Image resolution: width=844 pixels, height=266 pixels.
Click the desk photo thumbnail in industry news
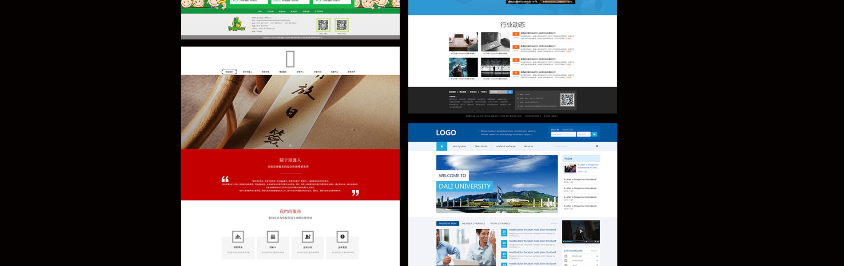click(x=463, y=42)
